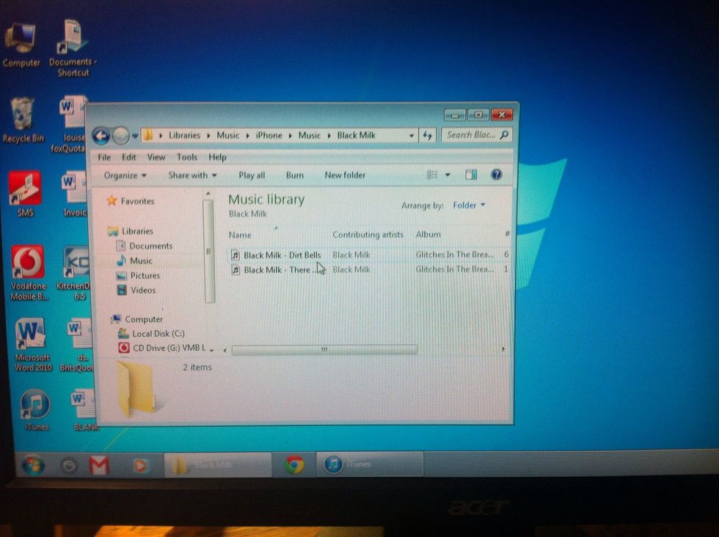719x537 pixels.
Task: Open the View menu
Action: tap(156, 157)
